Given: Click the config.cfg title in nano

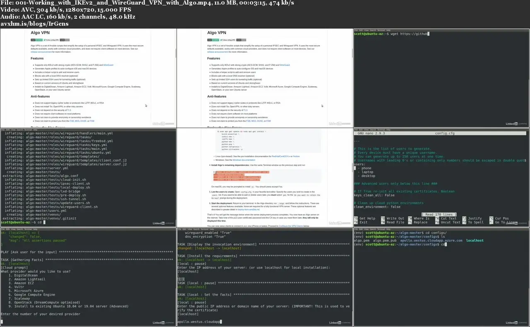Looking at the screenshot, I should coord(445,133).
